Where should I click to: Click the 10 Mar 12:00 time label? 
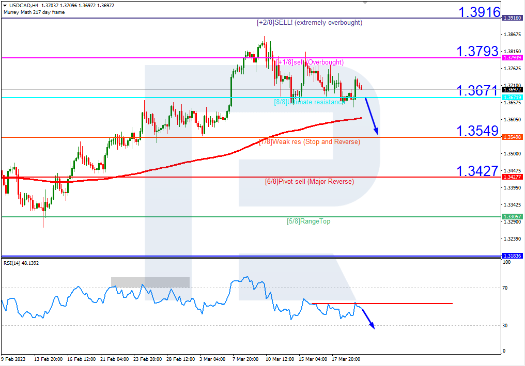pyautogui.click(x=280, y=359)
